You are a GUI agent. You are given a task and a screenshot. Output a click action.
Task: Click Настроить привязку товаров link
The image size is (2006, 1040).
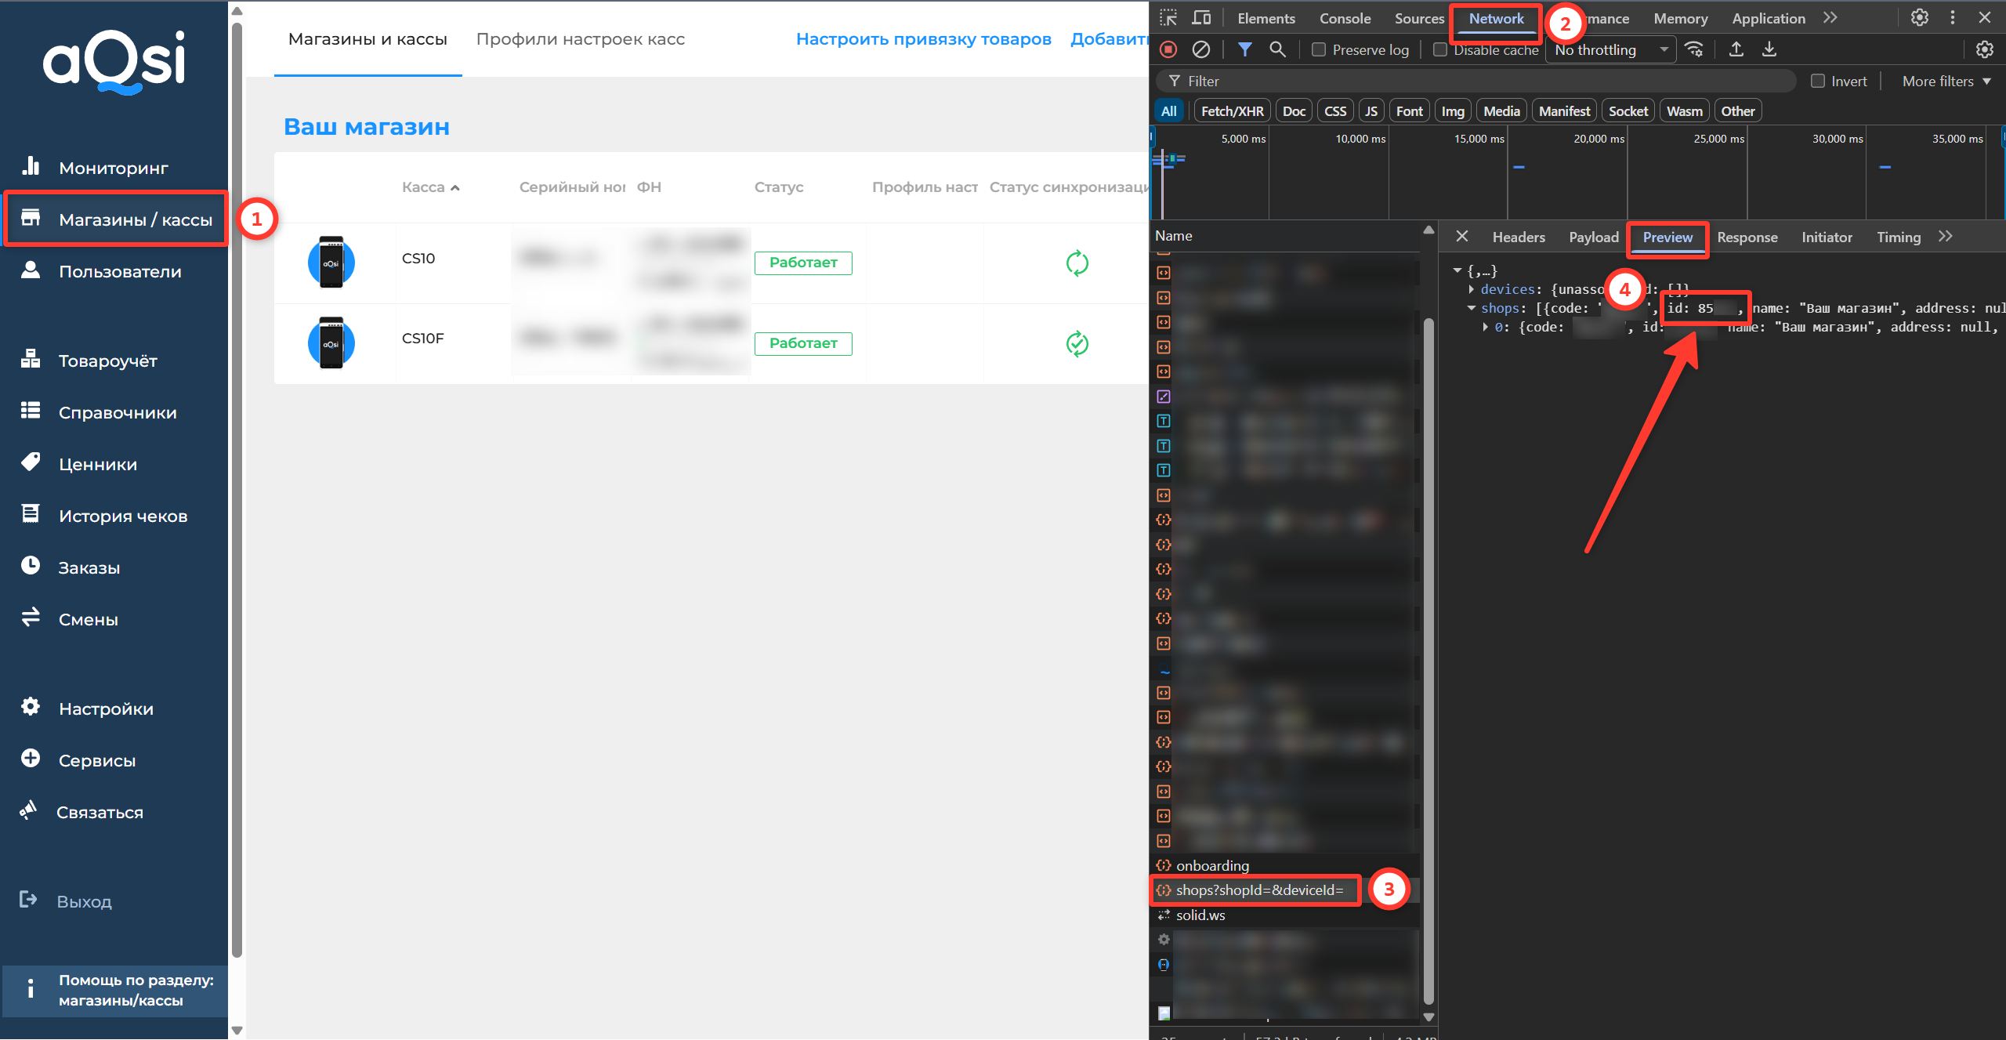pyautogui.click(x=923, y=39)
